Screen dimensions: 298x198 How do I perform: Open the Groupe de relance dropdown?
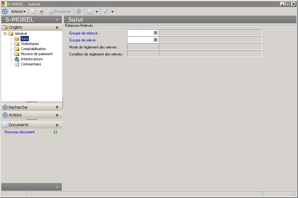(156, 33)
